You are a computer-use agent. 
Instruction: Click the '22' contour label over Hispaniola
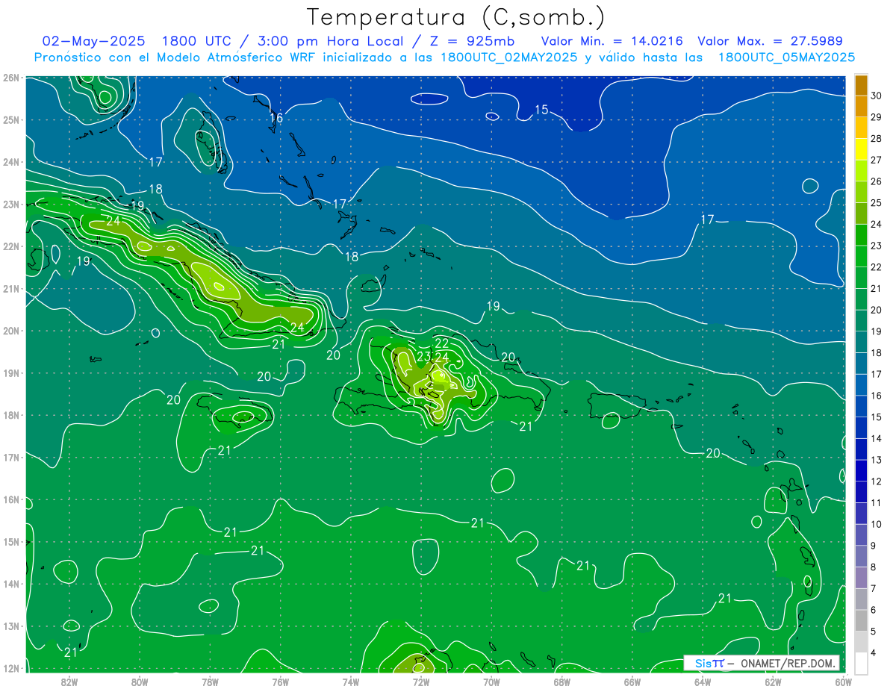[x=441, y=343]
